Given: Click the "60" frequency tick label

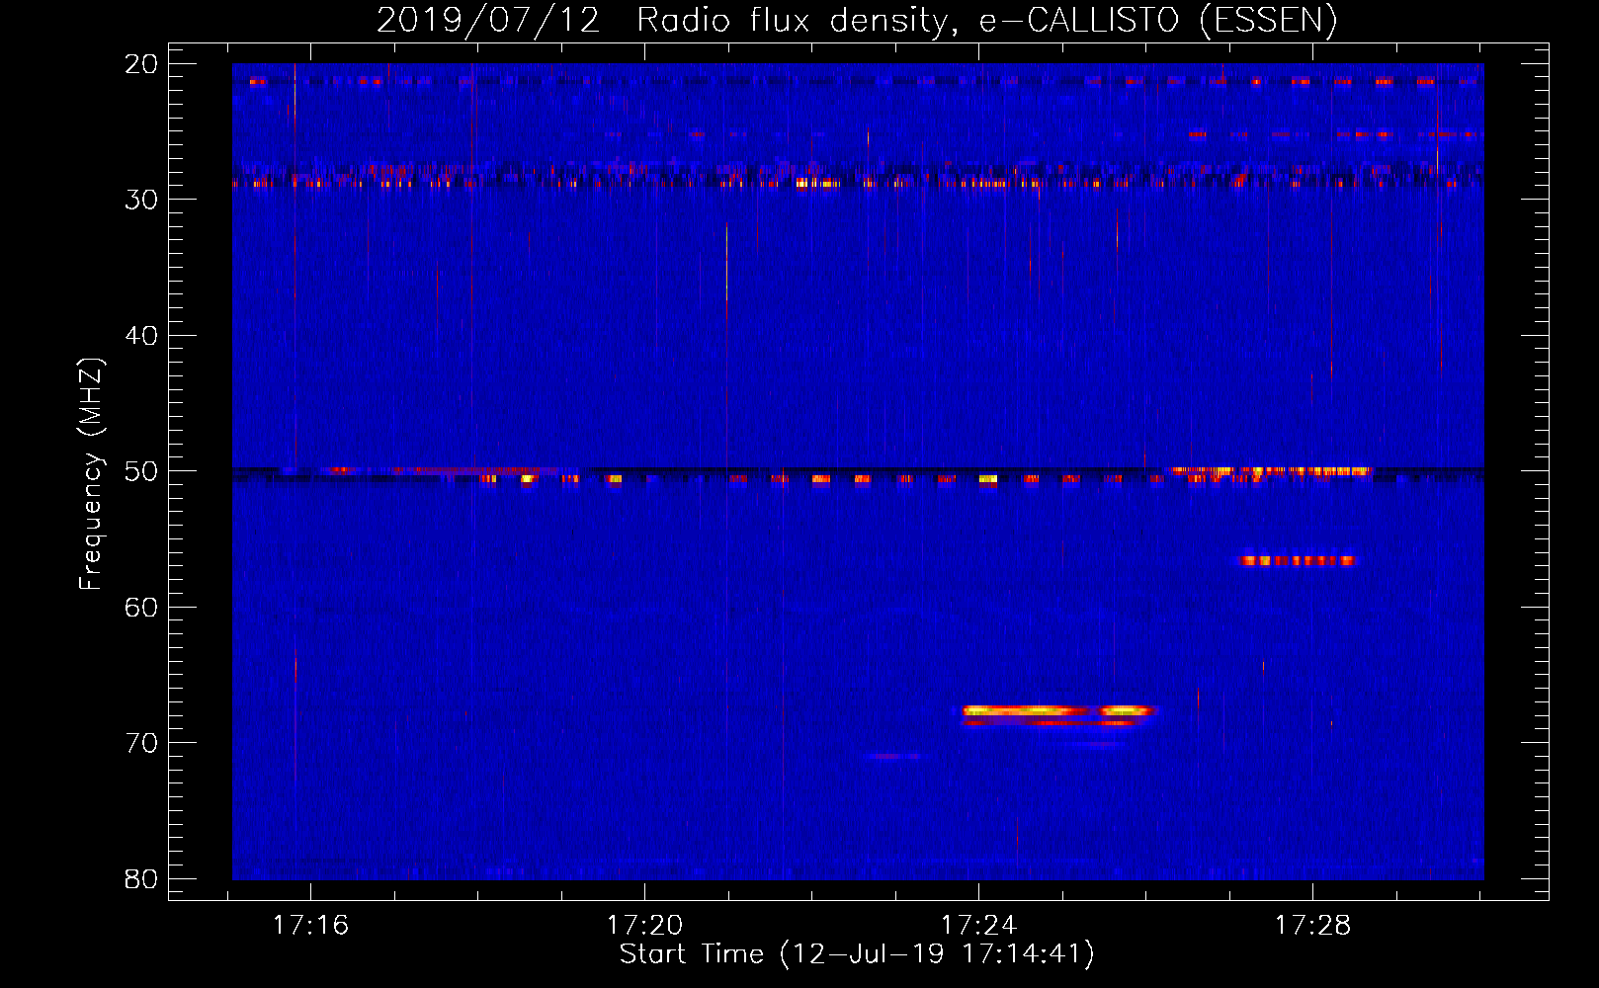Looking at the screenshot, I should (x=141, y=608).
